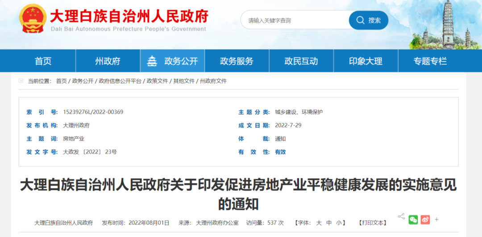
Task: Set font size to medium (中)
Action: [x=329, y=223]
